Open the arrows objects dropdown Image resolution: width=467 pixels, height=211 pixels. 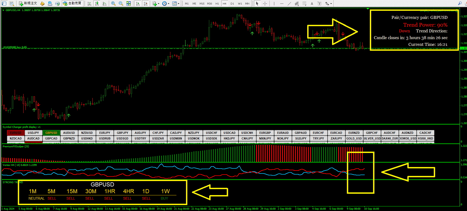(x=329, y=4)
